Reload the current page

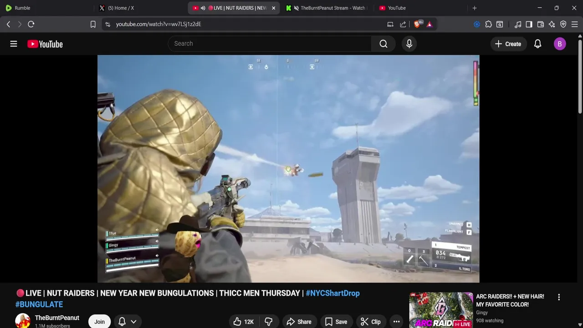[31, 24]
